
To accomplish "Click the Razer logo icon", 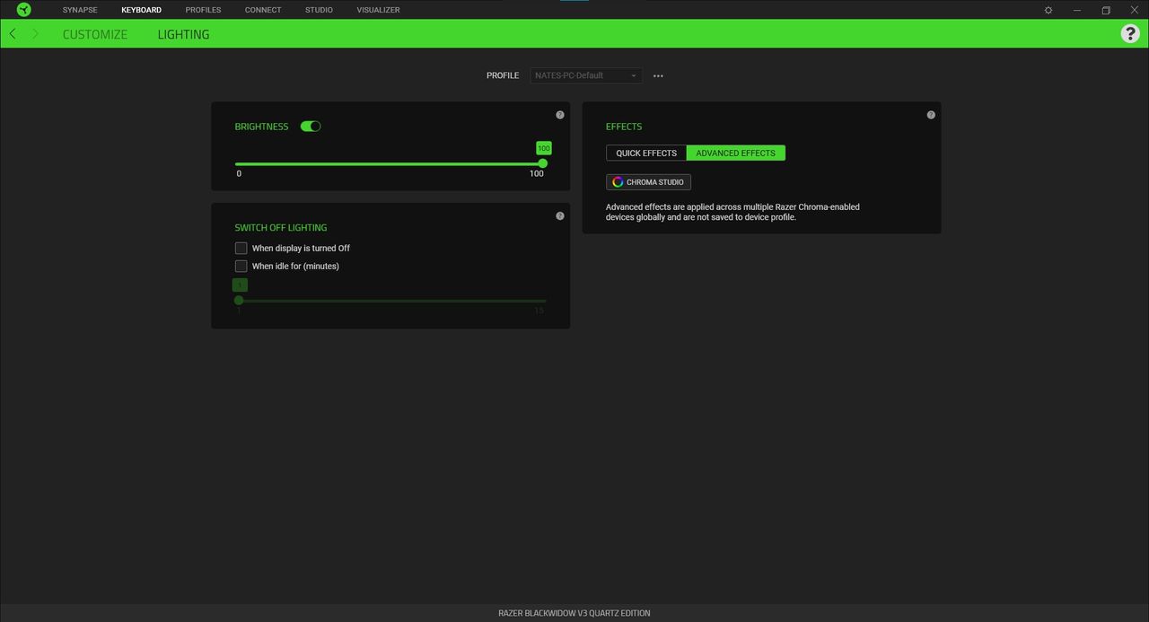I will click(23, 10).
